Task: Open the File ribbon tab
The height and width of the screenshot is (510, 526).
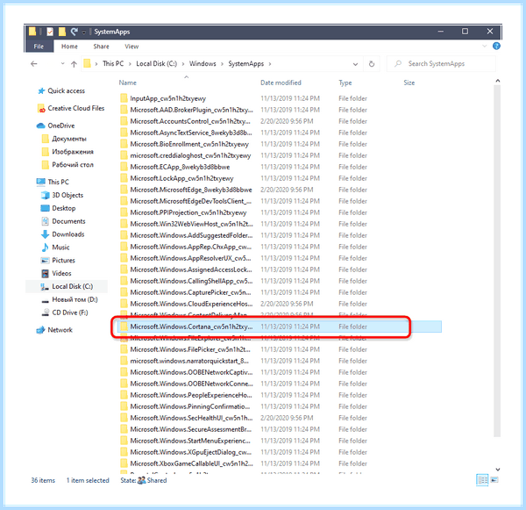Action: click(x=39, y=47)
